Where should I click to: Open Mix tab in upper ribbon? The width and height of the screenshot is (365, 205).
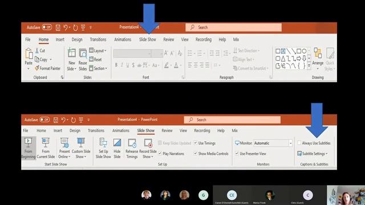(236, 39)
